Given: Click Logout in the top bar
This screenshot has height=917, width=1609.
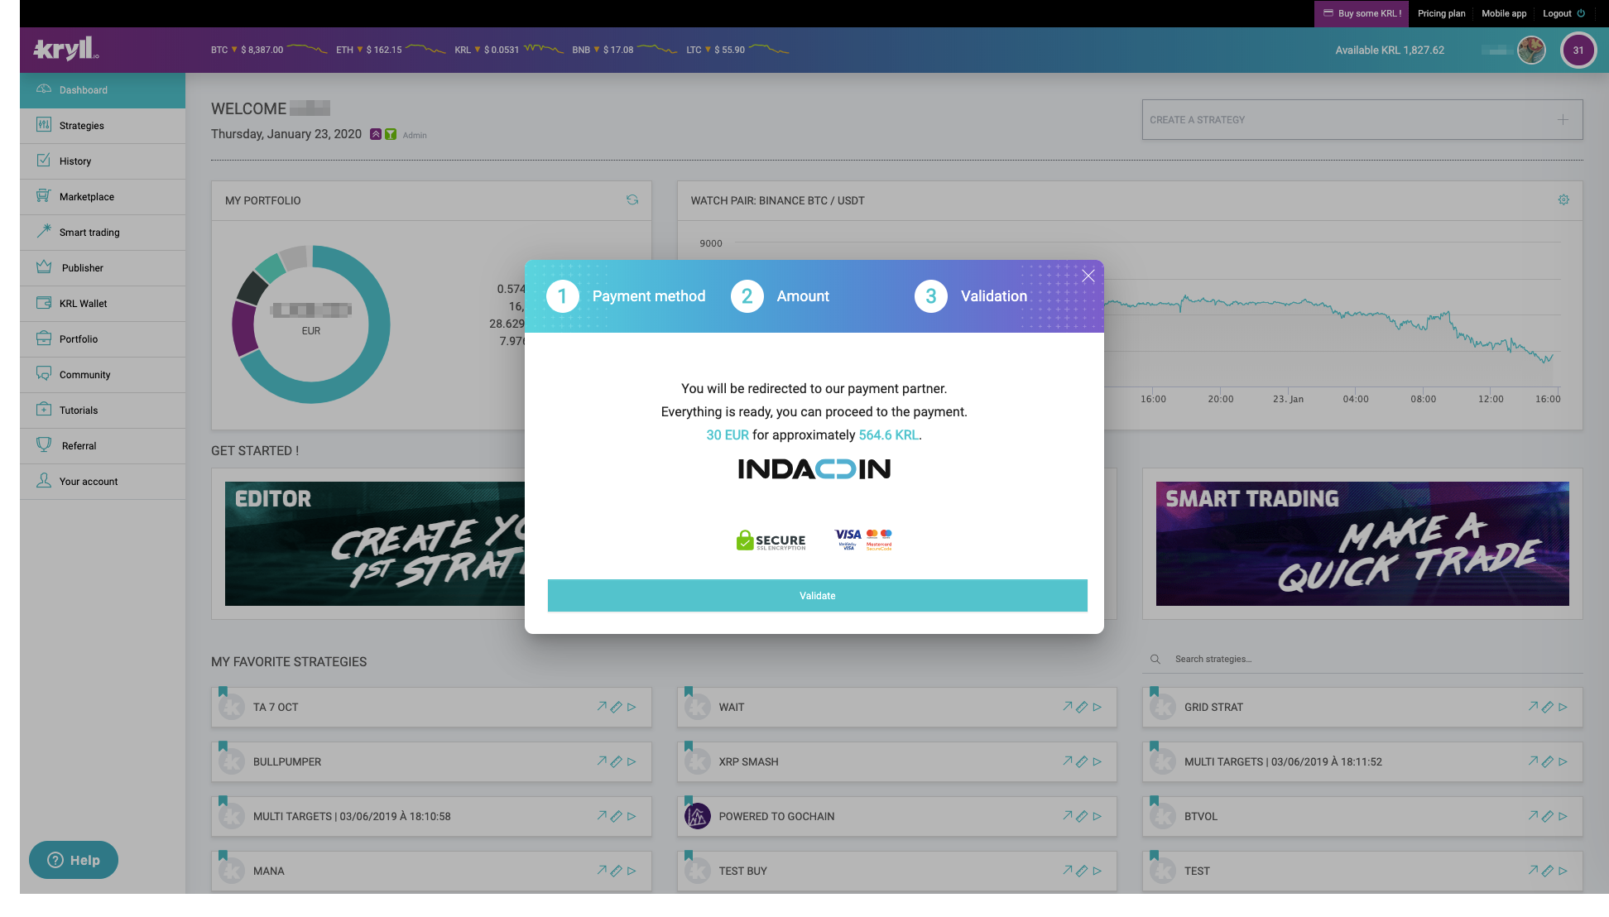Looking at the screenshot, I should click(x=1563, y=13).
